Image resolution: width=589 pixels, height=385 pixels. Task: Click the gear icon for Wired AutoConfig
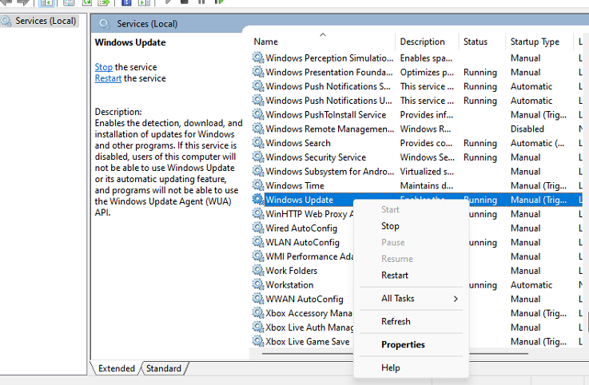point(257,228)
